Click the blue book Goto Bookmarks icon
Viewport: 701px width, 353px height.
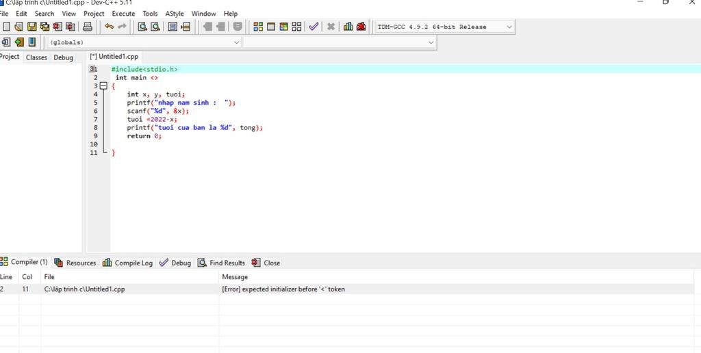pyautogui.click(x=31, y=42)
